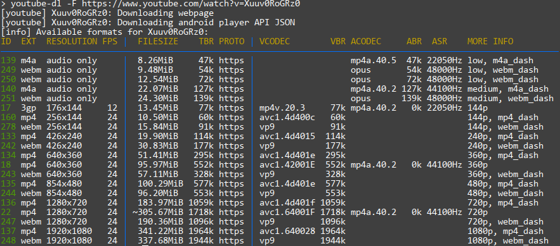The image size is (560, 246).
Task: Select the format ID 18
Action: 6,165
